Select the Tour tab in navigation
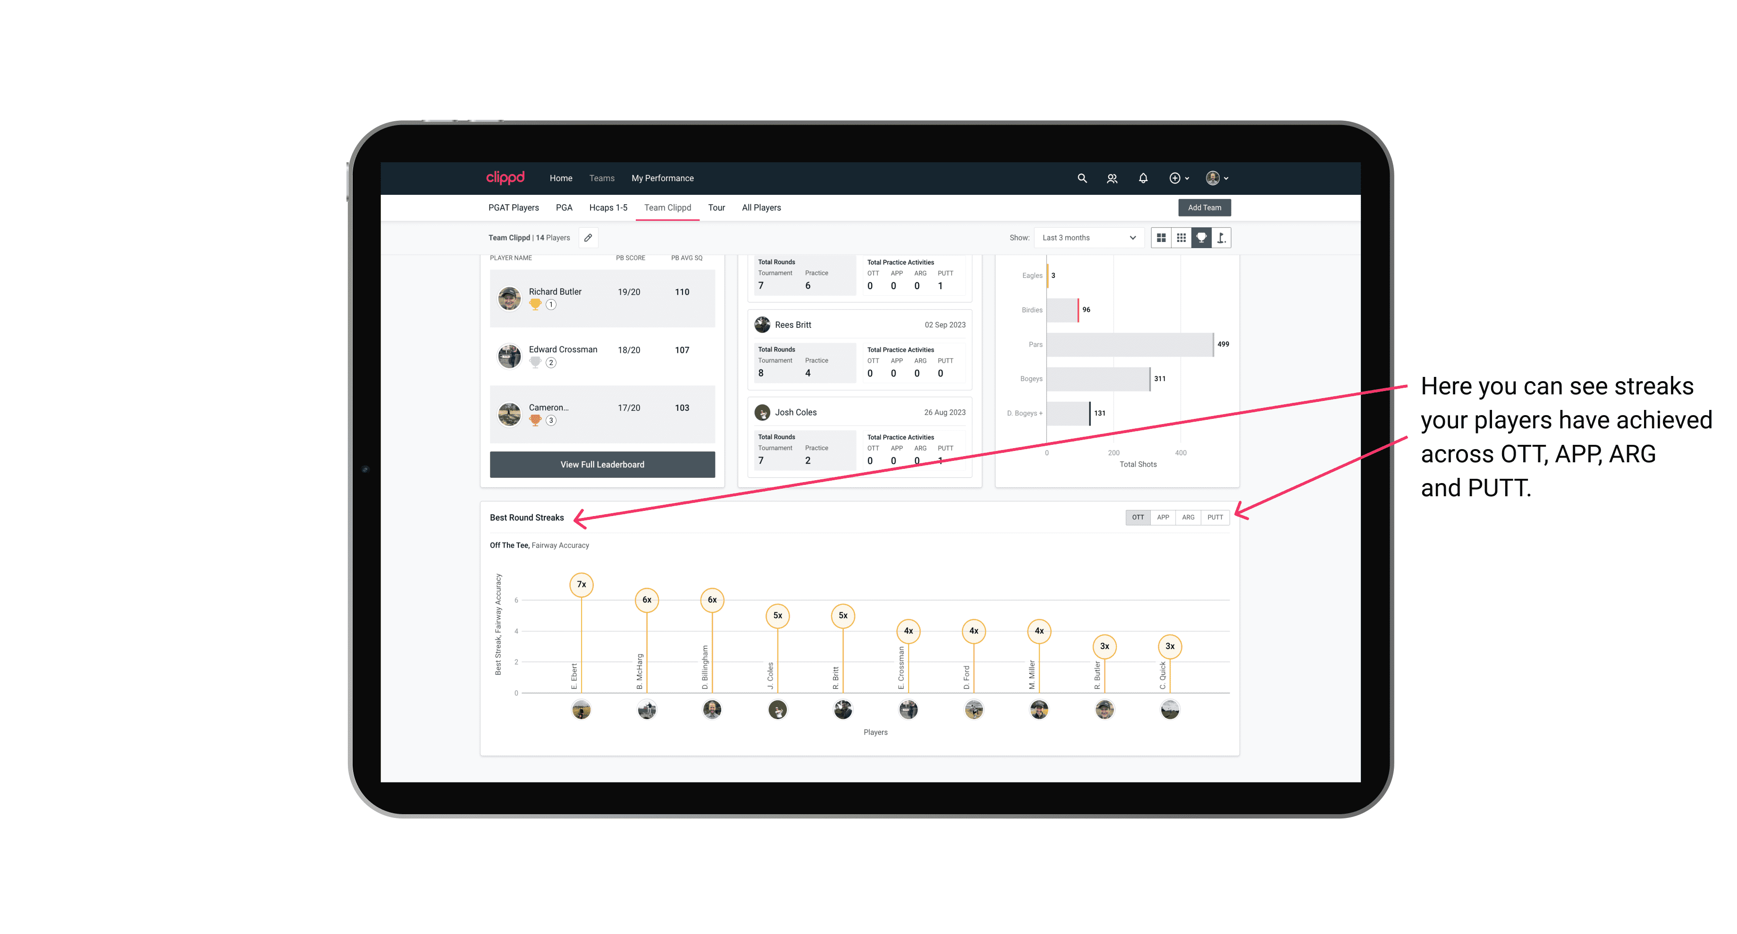 coord(717,208)
